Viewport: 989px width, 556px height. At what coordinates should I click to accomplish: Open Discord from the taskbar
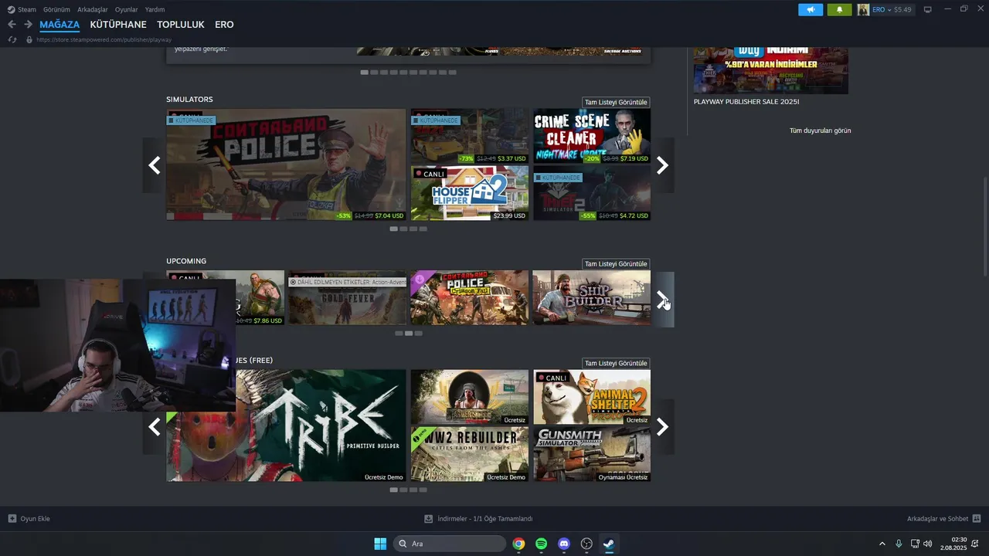point(564,544)
